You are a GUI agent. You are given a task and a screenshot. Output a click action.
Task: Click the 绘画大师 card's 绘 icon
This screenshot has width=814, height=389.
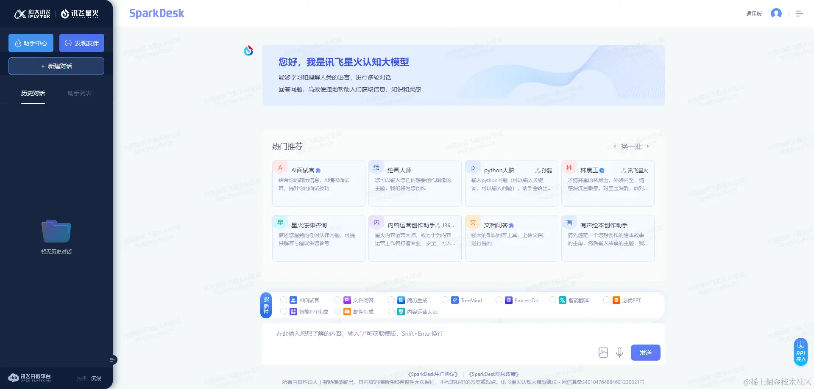[x=376, y=168]
